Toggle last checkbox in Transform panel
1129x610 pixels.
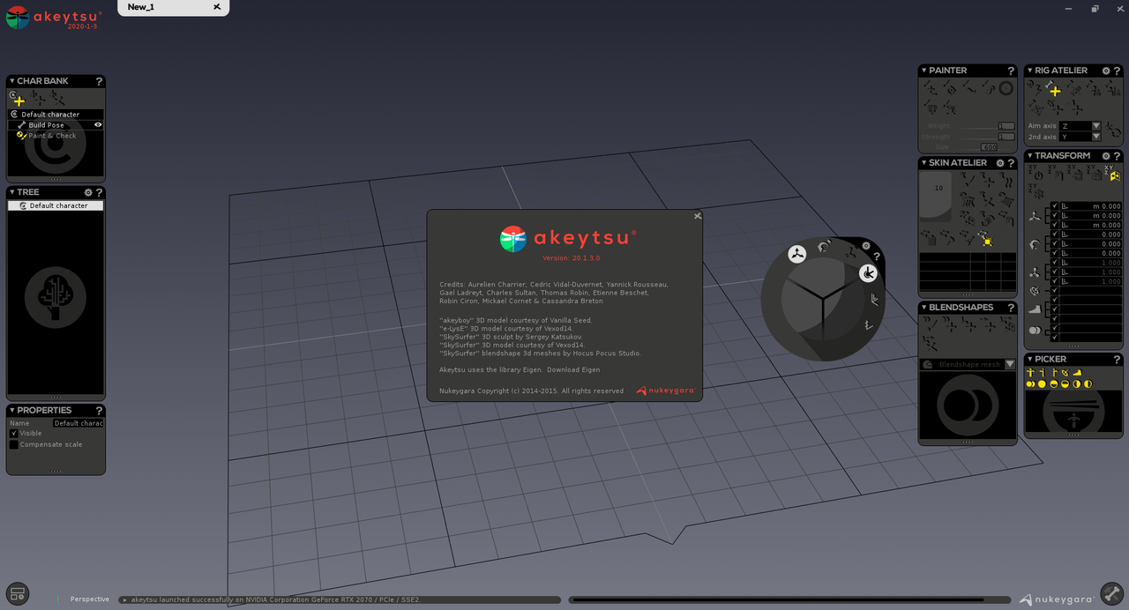[1055, 338]
